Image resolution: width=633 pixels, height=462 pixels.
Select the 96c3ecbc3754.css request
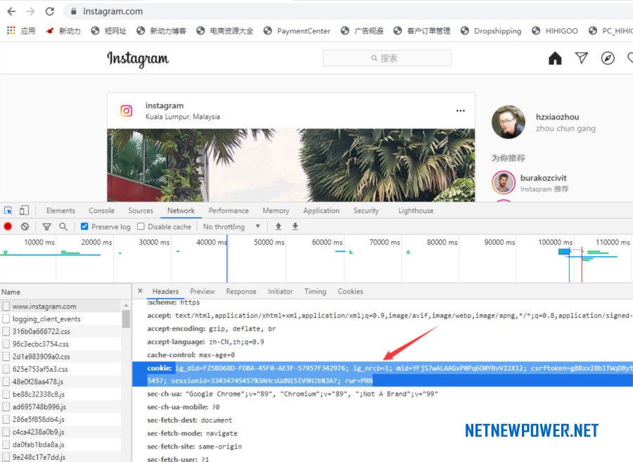coord(60,344)
